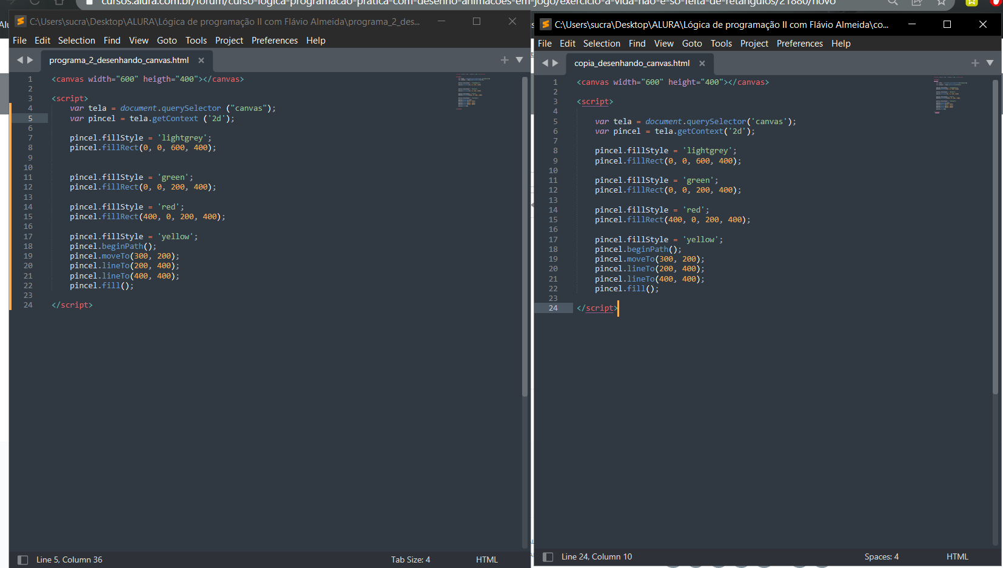Screen dimensions: 1003x568
Task: Click minimap in right editor window
Action: click(x=950, y=95)
